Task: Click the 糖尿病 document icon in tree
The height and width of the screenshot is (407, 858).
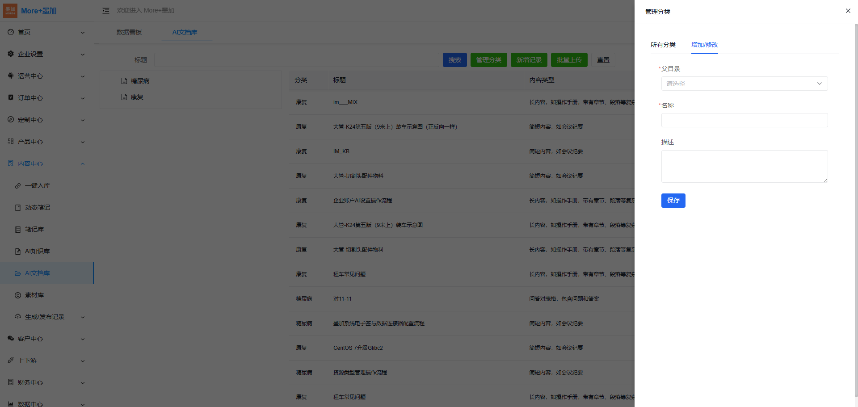Action: 124,81
